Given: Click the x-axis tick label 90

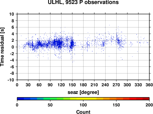Looking at the screenshot, I should [x=50, y=85].
